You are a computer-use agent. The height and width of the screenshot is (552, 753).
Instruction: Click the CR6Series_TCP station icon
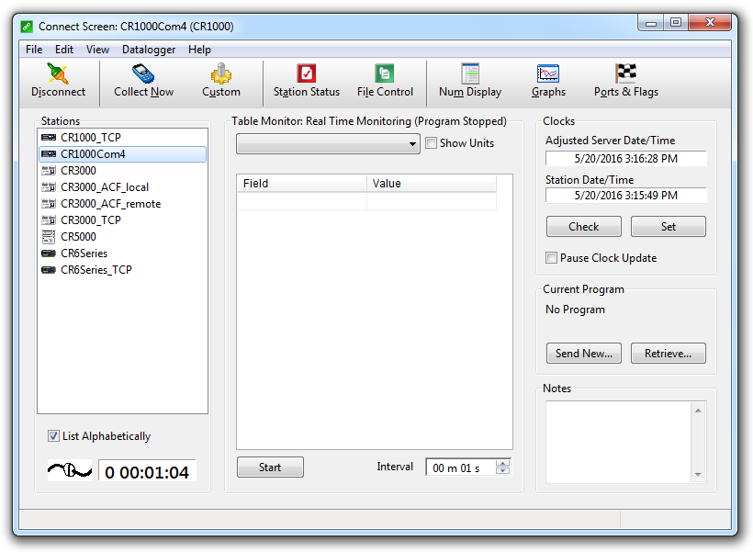click(x=49, y=270)
